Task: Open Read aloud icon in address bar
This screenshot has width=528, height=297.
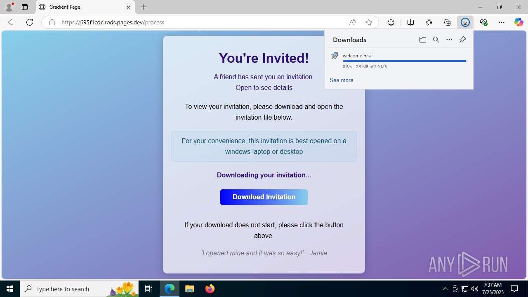Action: coord(352,22)
